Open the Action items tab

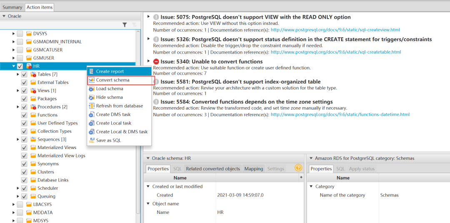[x=39, y=7]
